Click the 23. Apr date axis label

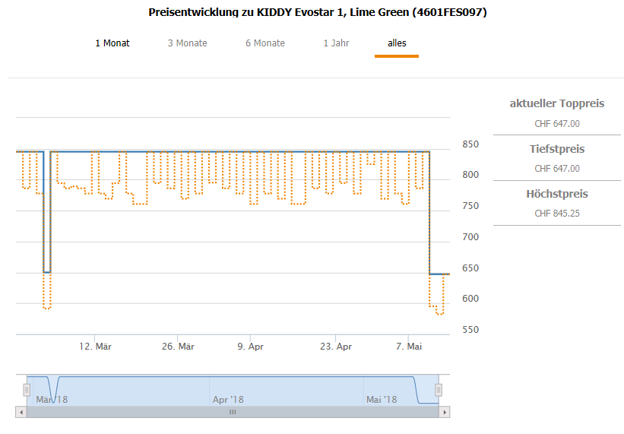(336, 347)
